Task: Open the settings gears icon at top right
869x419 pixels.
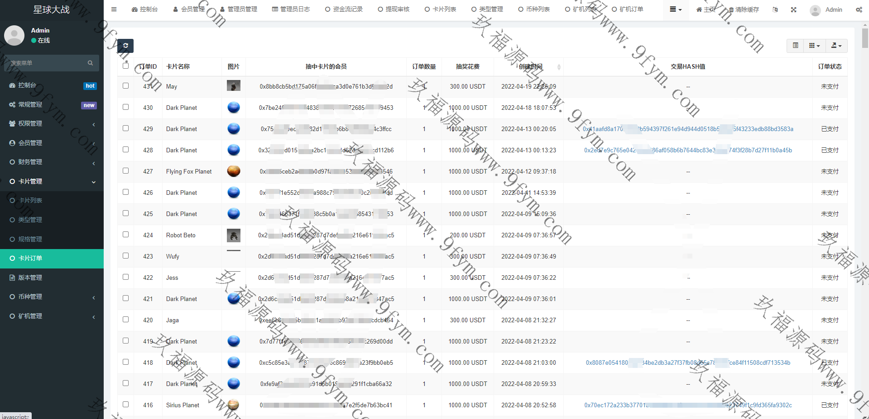Action: (x=859, y=9)
